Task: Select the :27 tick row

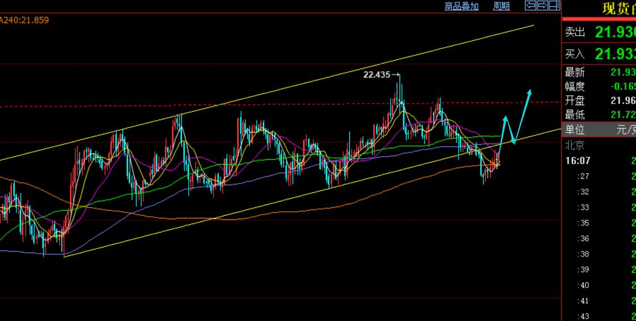Action: coord(599,176)
